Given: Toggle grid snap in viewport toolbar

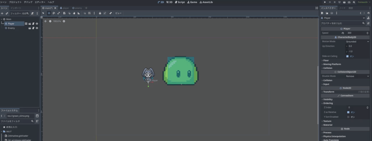Looking at the screenshot, I should [89, 13].
